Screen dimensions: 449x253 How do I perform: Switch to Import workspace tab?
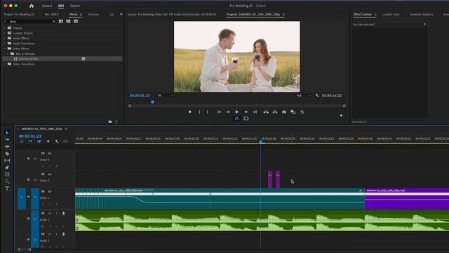[47, 6]
